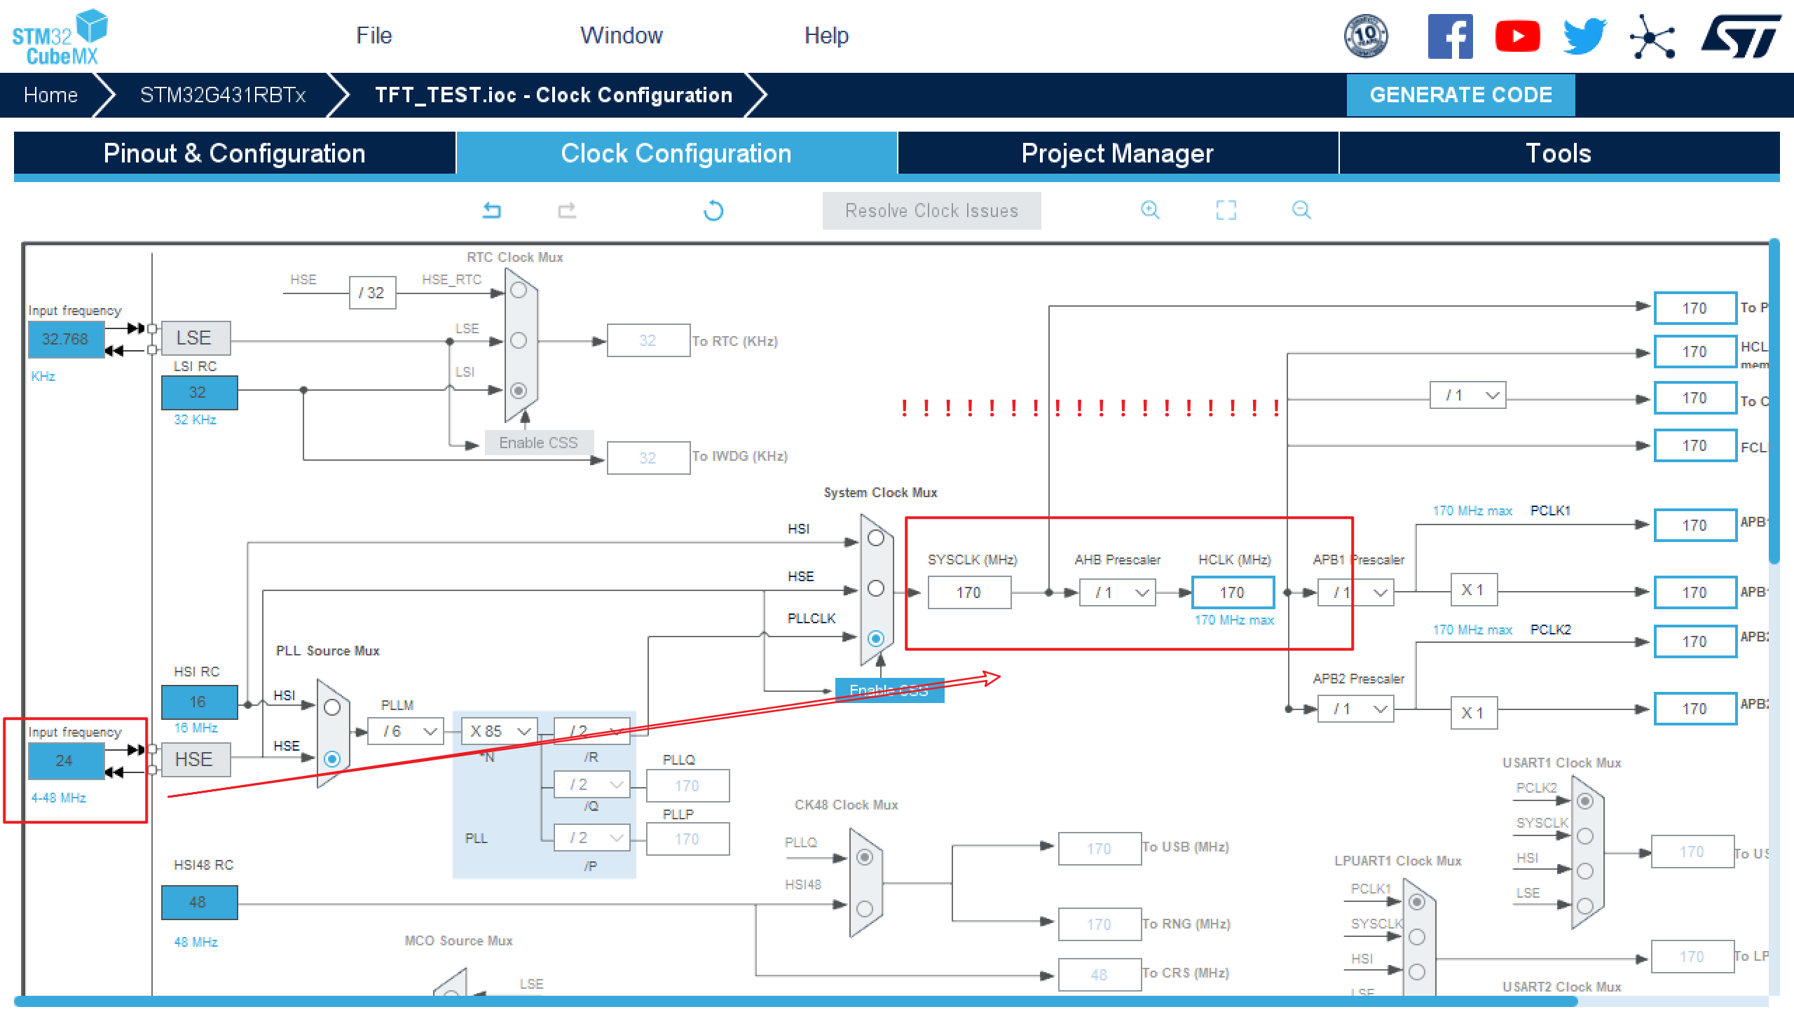This screenshot has height=1021, width=1794.
Task: Open the Tools tab
Action: click(x=1559, y=153)
